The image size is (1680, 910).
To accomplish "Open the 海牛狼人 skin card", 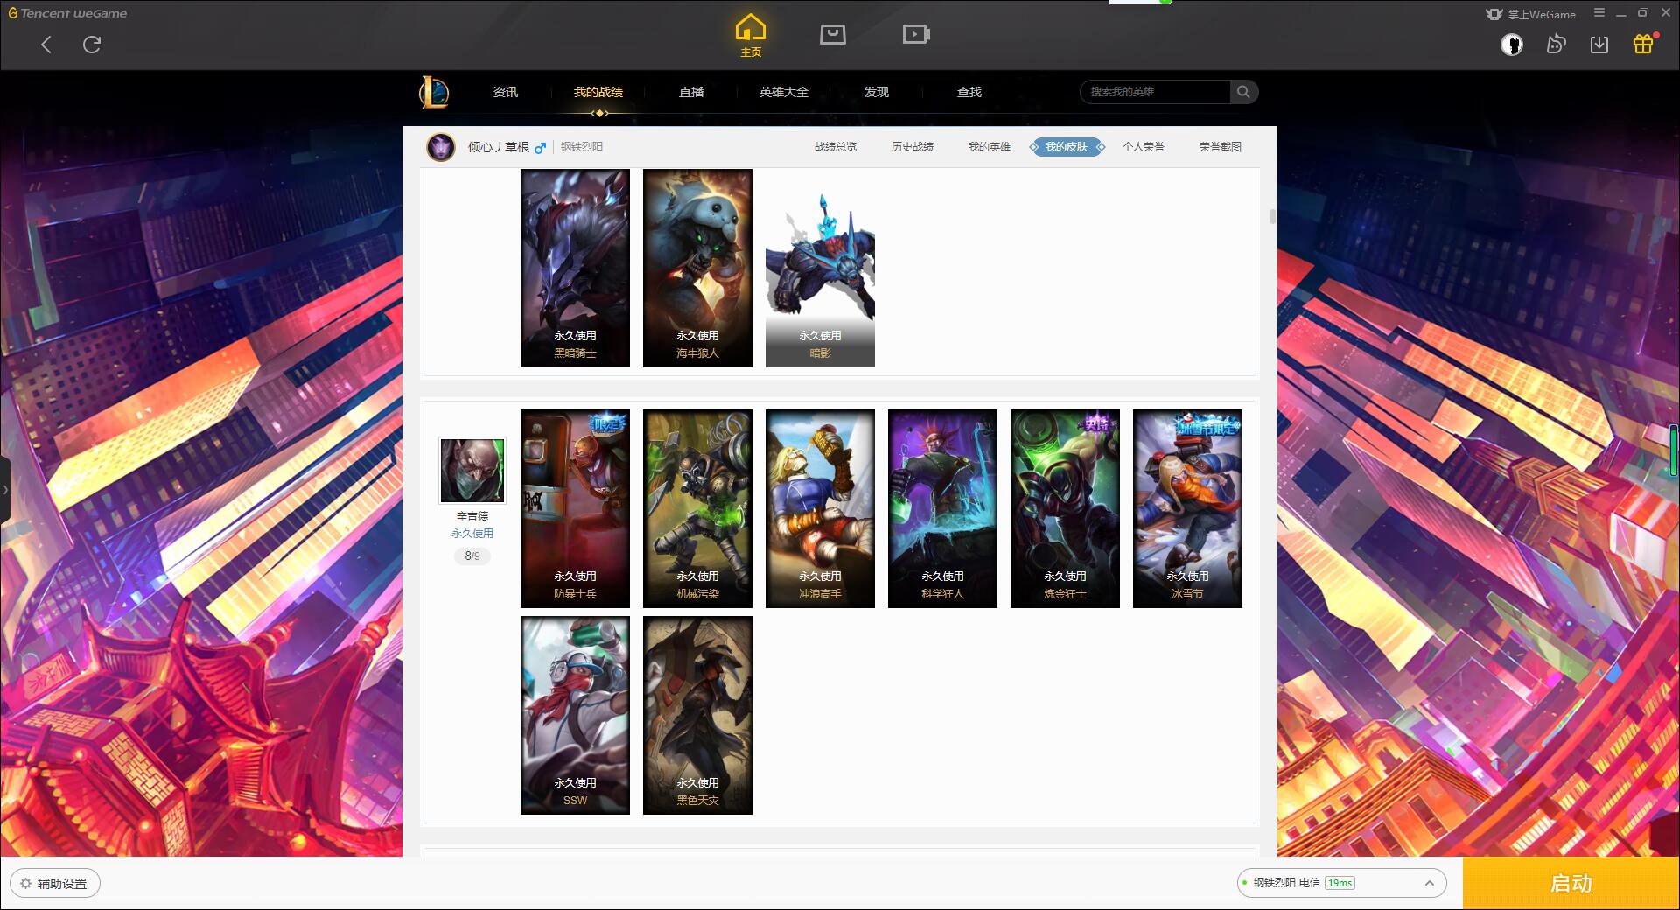I will click(697, 268).
